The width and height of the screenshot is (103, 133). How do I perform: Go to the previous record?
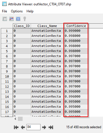(23, 127)
